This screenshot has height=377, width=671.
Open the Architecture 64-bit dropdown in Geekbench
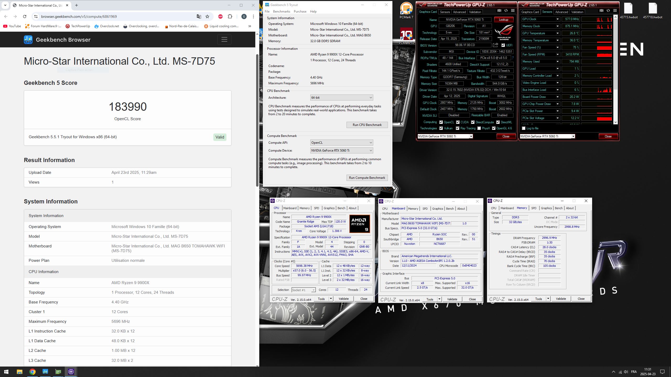pos(342,98)
